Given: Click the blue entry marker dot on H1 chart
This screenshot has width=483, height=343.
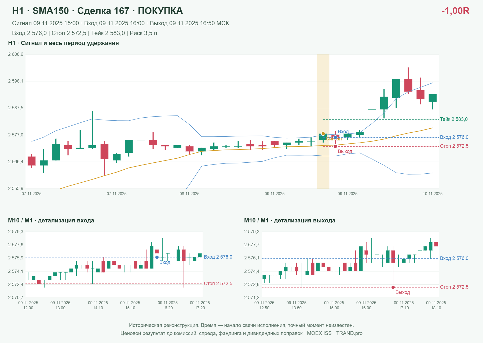Looking at the screenshot, I should click(x=335, y=137).
